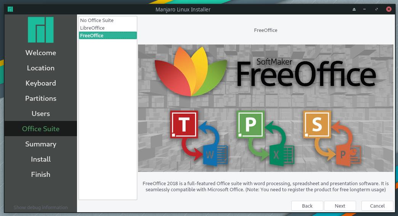This screenshot has width=398, height=216.
Task: Click the green Excel spreadsheet icon
Action: tap(282, 155)
